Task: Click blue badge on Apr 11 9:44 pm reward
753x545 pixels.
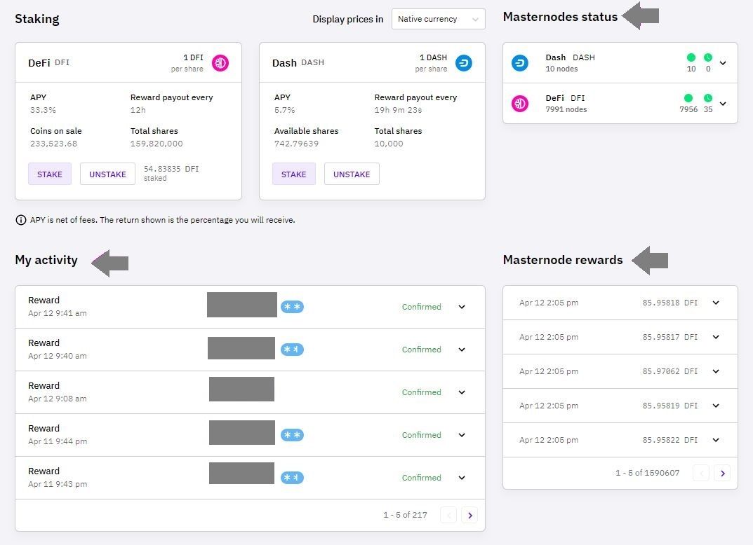Action: [x=292, y=435]
